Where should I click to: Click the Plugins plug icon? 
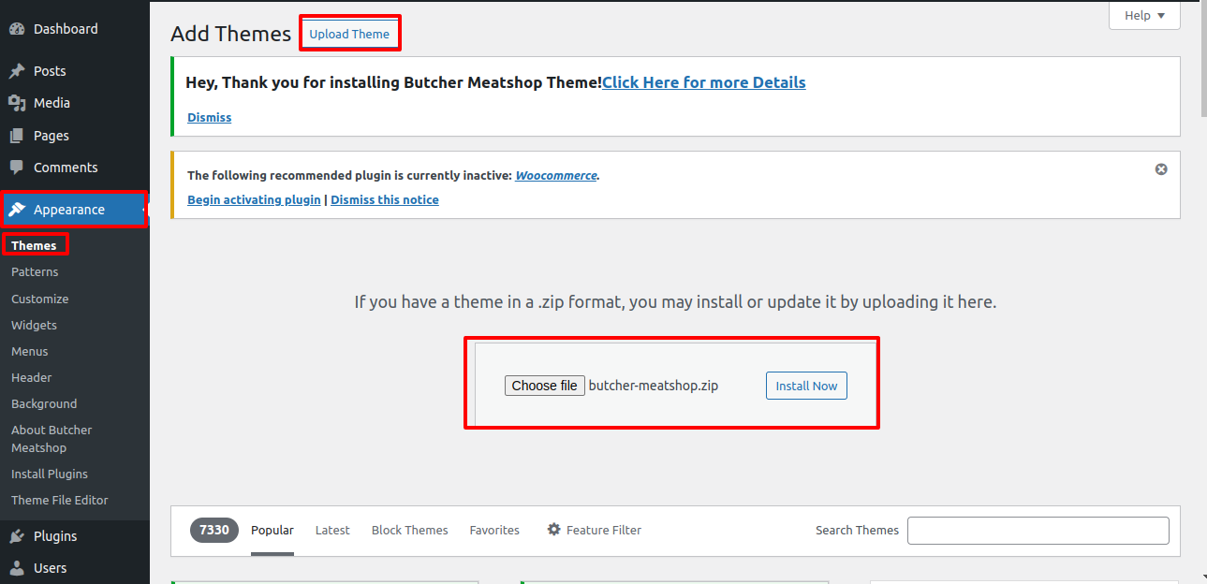tap(17, 536)
